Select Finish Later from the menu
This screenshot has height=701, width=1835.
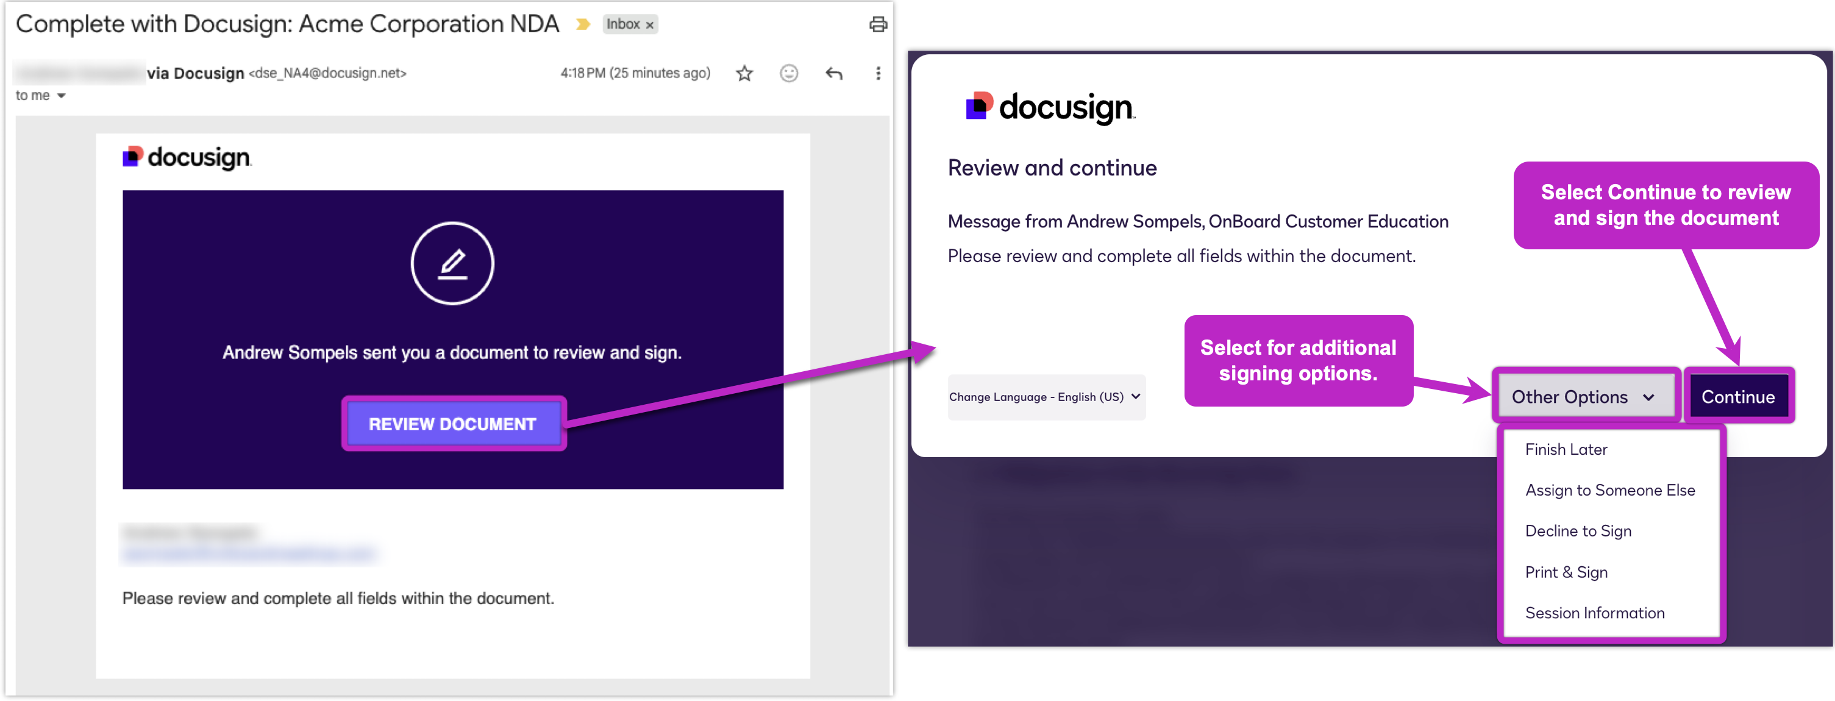click(1566, 449)
